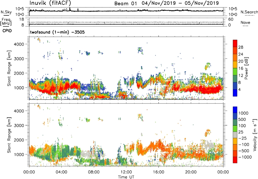The image size is (258, 179).
Task: Click the date range "04/Nov/2019 - 05/Nov/2019"
Action: coord(180,3)
